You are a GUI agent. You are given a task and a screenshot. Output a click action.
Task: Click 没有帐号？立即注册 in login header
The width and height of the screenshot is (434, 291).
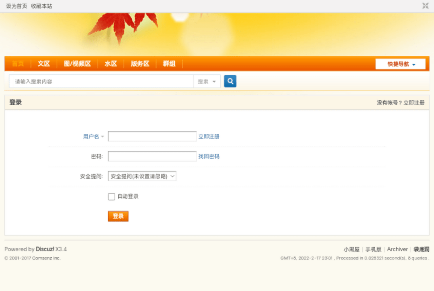pos(401,103)
